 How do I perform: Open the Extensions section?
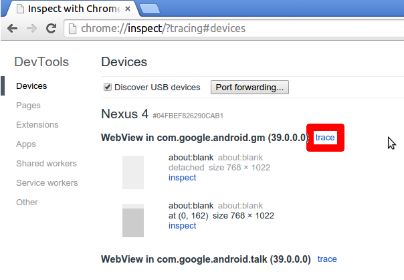37,125
